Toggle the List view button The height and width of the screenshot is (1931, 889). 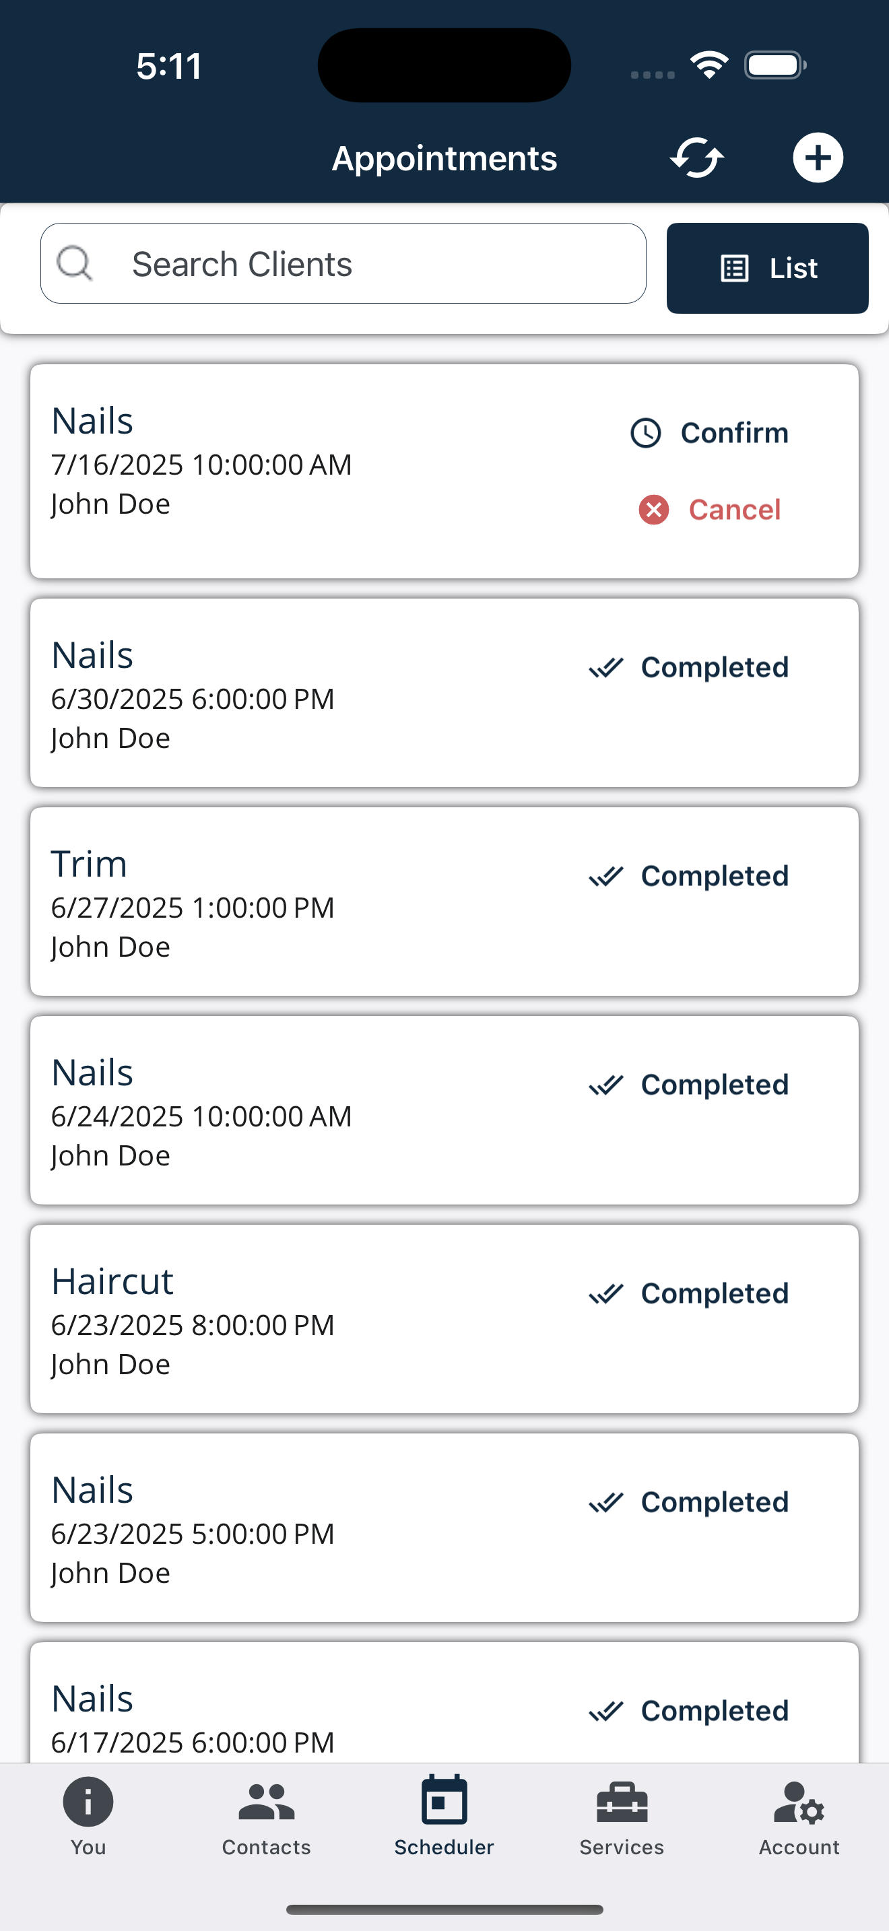tap(767, 267)
